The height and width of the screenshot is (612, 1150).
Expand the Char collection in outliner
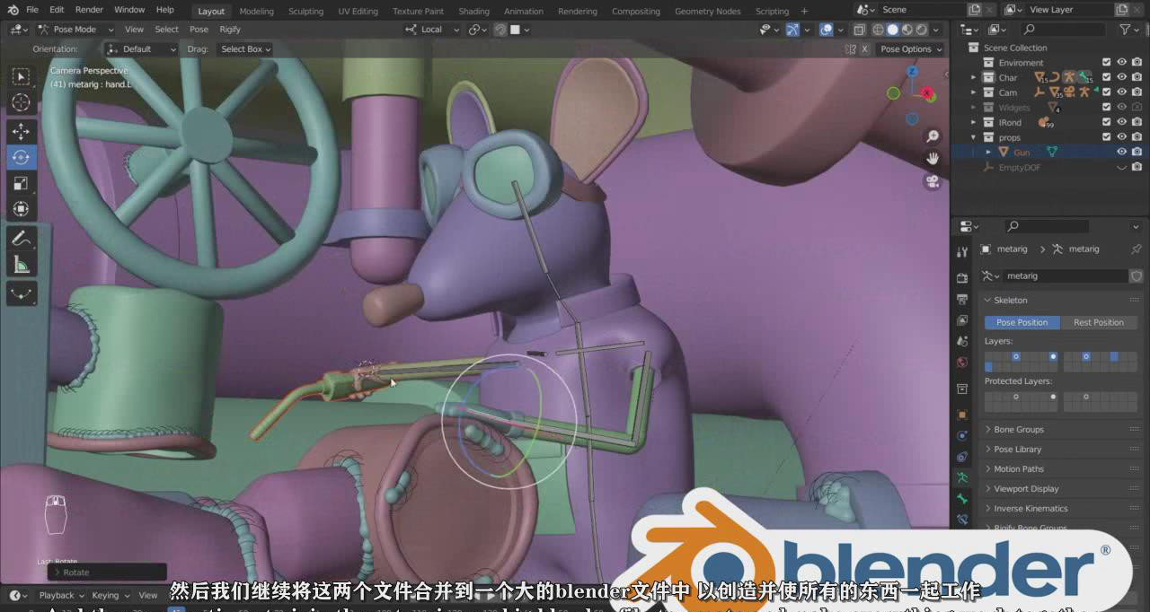(x=974, y=78)
